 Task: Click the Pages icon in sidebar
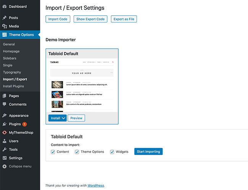tap(5, 96)
